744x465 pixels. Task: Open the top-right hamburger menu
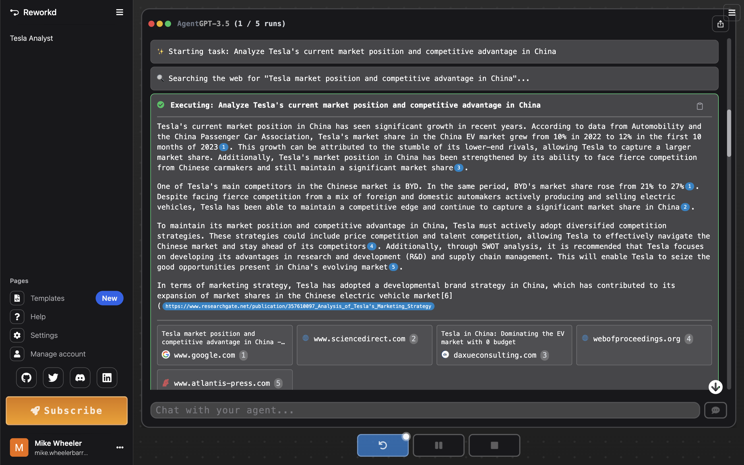(732, 13)
